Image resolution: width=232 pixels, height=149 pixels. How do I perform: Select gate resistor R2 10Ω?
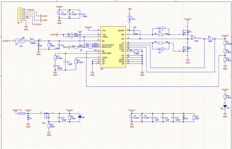coord(161,35)
